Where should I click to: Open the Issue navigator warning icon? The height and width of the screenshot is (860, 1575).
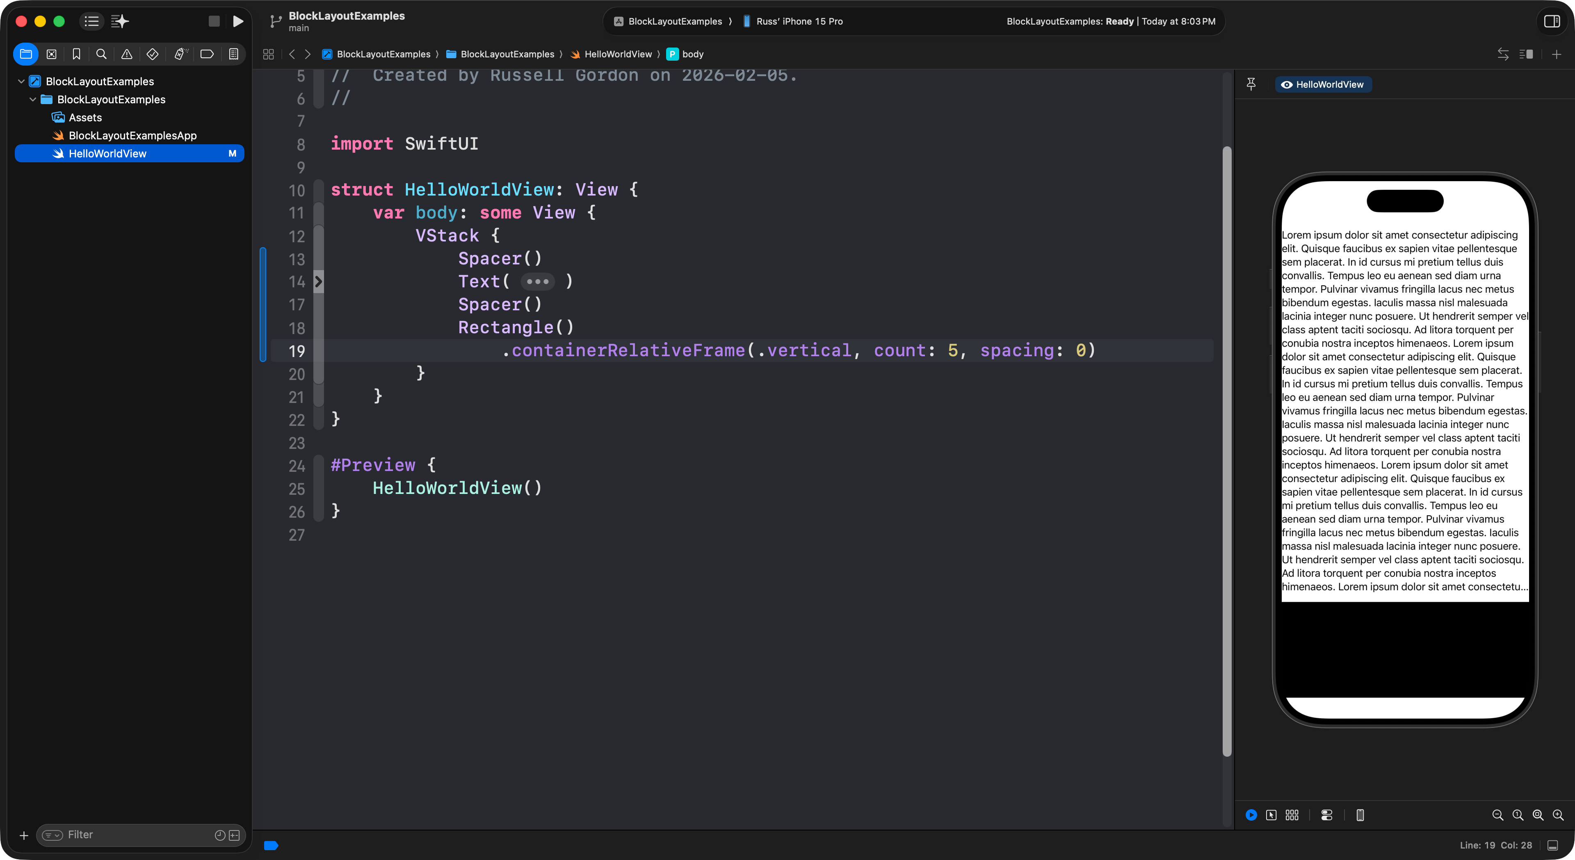tap(127, 55)
